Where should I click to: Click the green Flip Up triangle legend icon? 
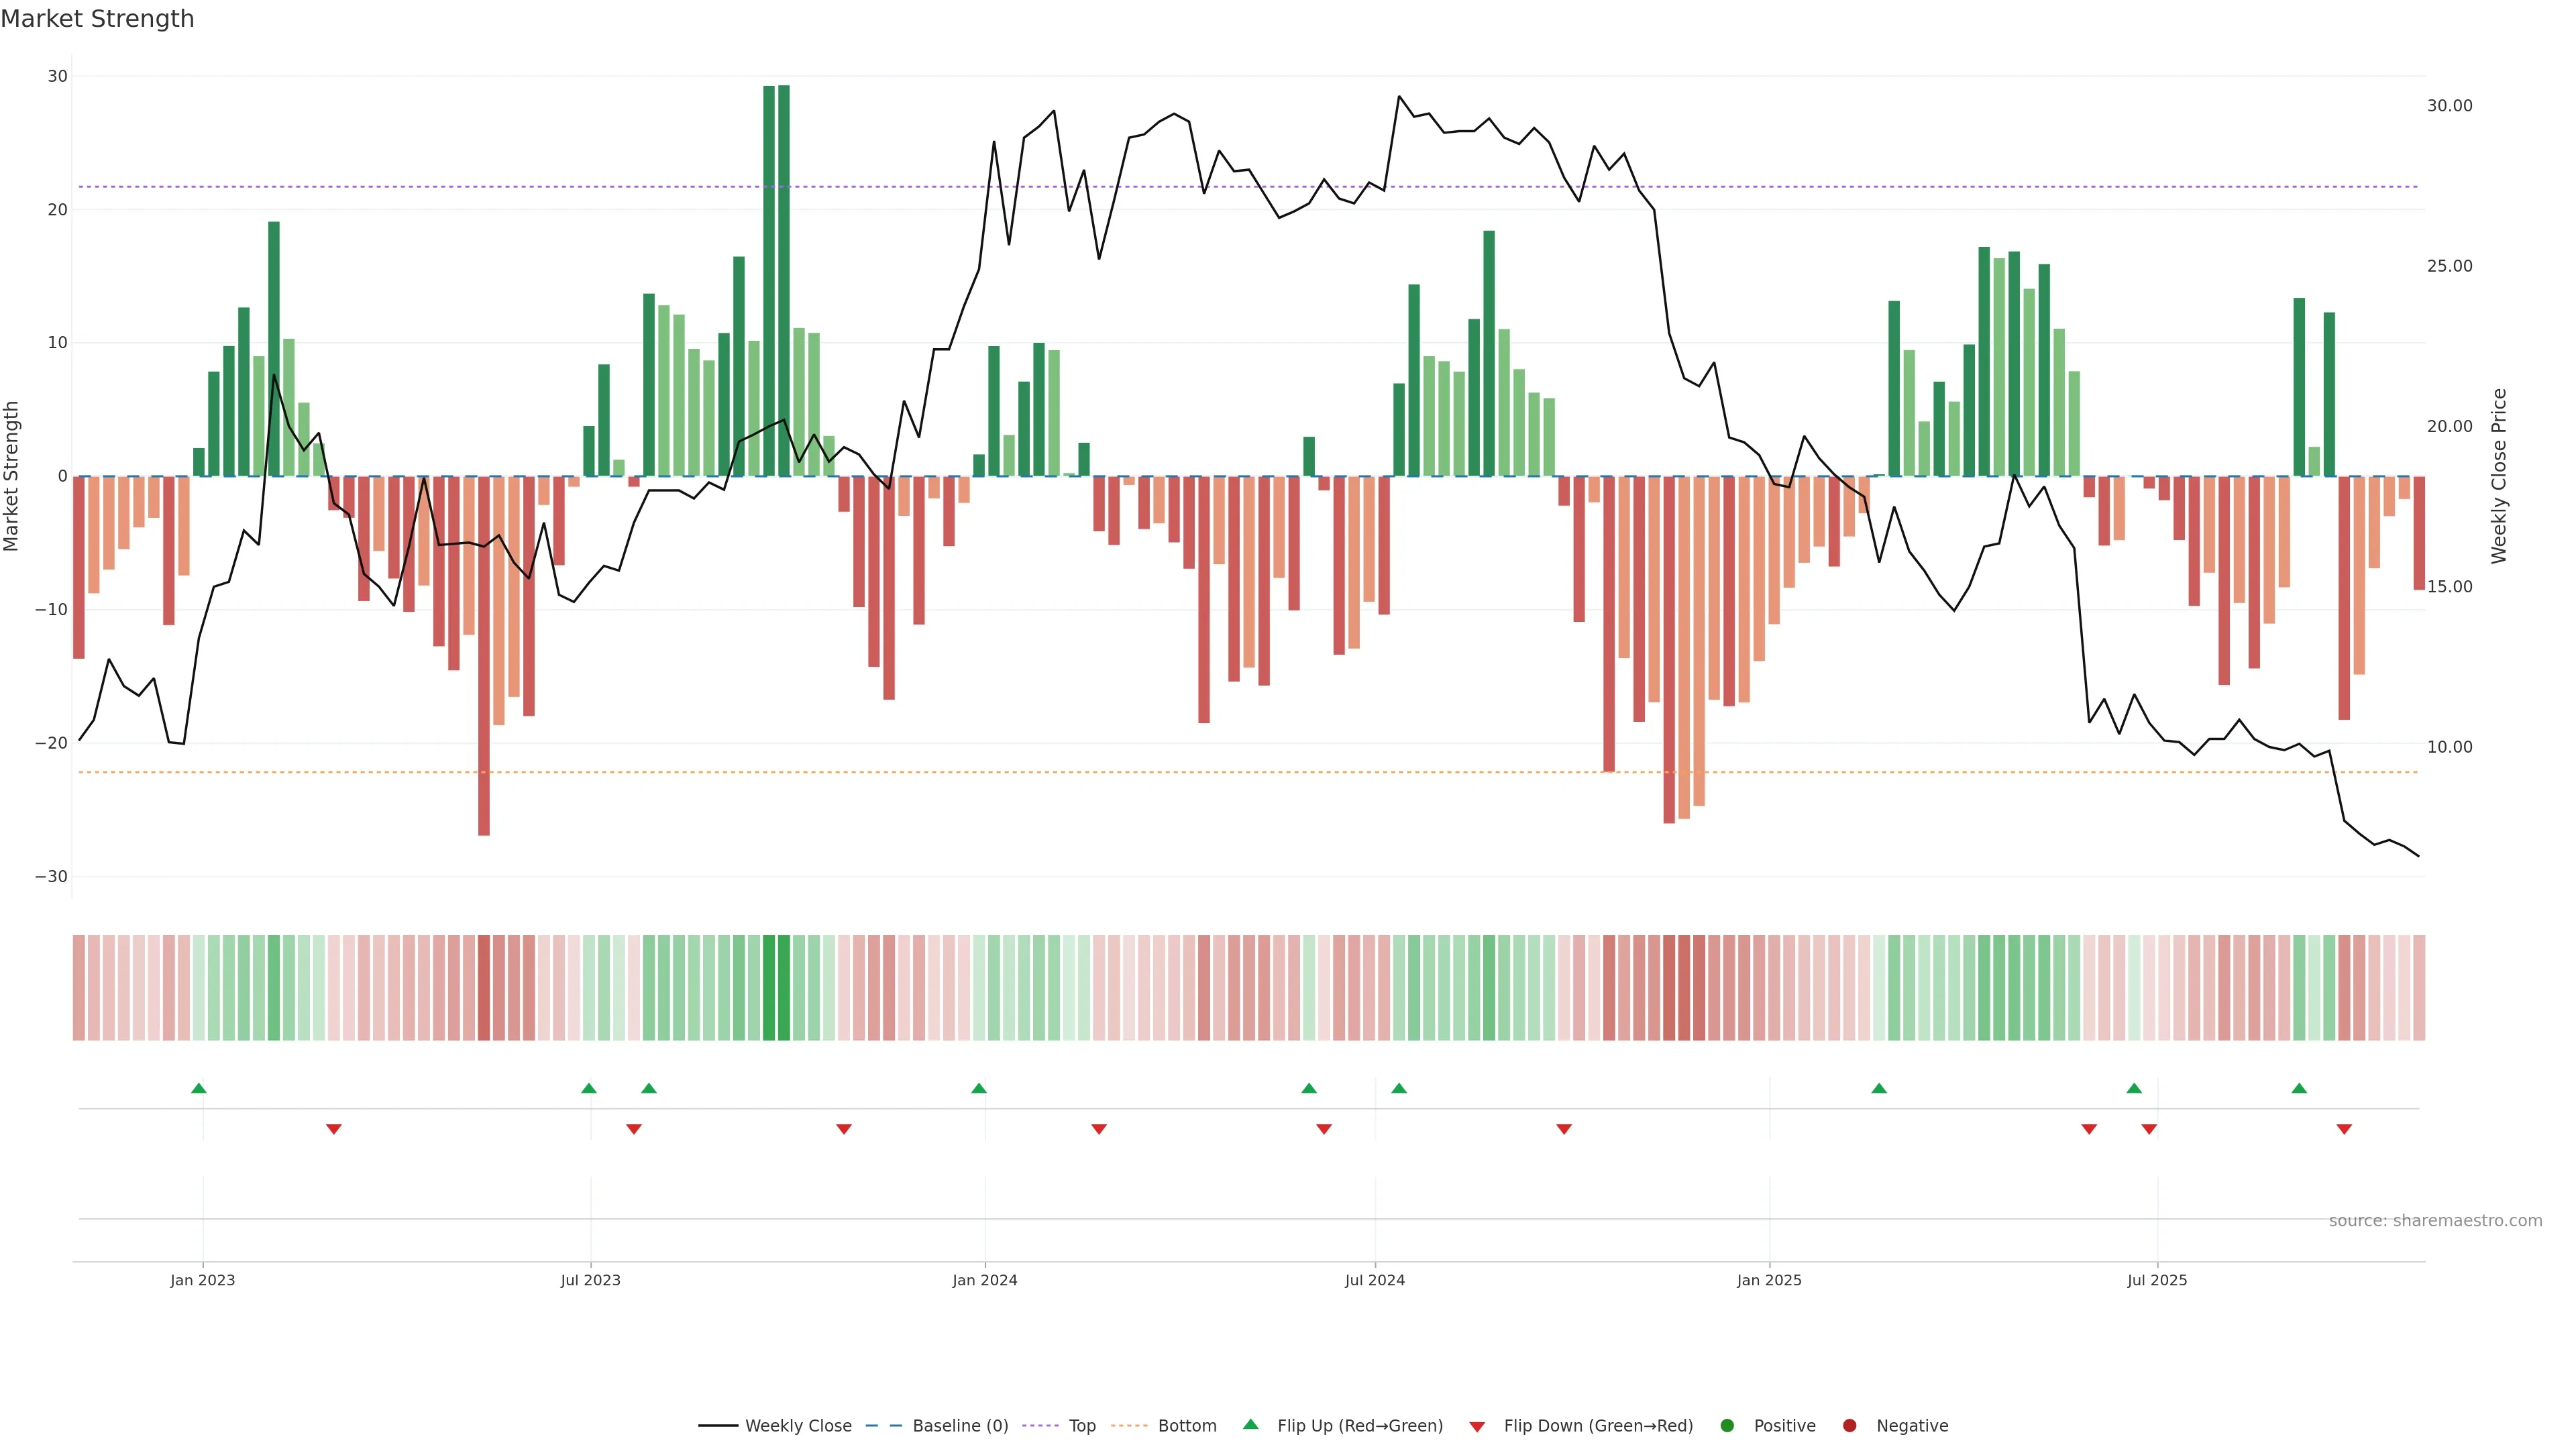(x=1250, y=1424)
